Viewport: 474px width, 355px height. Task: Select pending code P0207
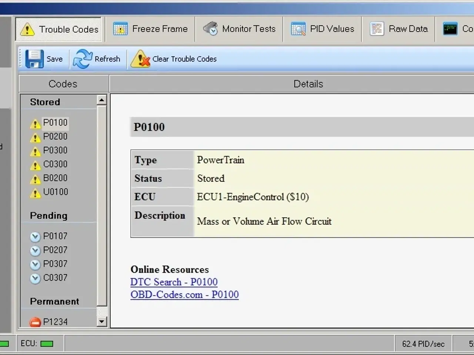(x=55, y=250)
